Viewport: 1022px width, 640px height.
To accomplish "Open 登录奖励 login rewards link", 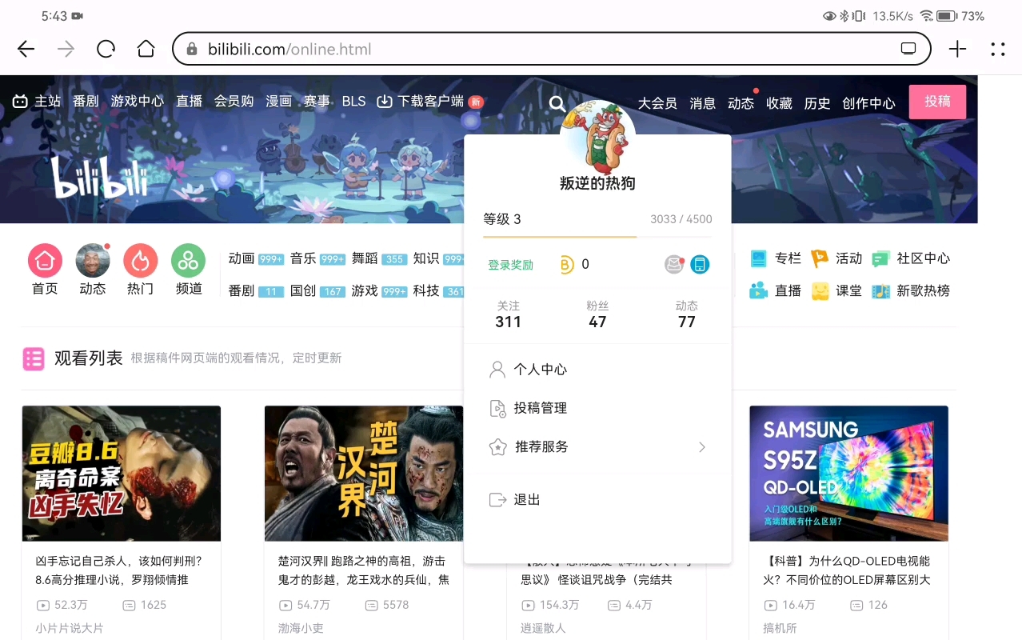I will click(510, 264).
